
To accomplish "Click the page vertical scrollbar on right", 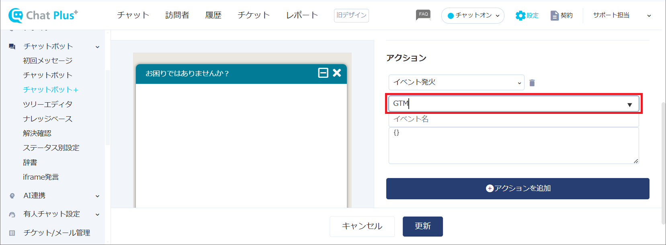I will [x=663, y=163].
